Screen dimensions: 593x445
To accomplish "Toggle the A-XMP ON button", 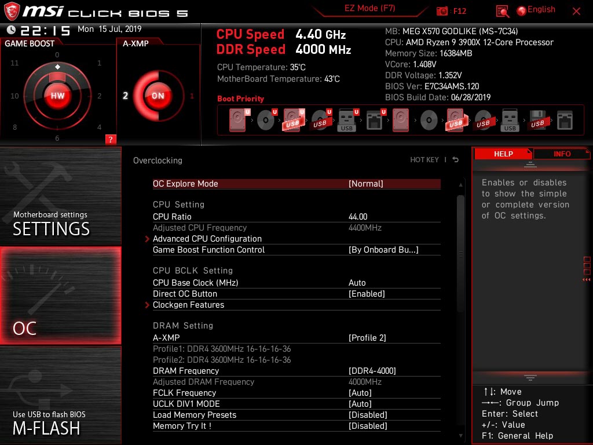I will (x=158, y=96).
